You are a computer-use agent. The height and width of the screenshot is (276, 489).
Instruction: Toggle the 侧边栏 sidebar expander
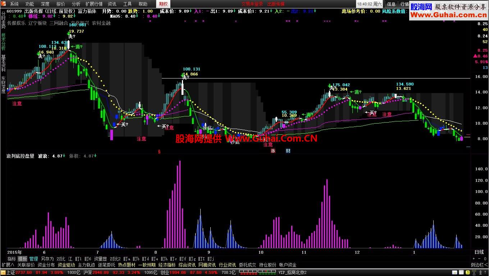(x=479, y=265)
